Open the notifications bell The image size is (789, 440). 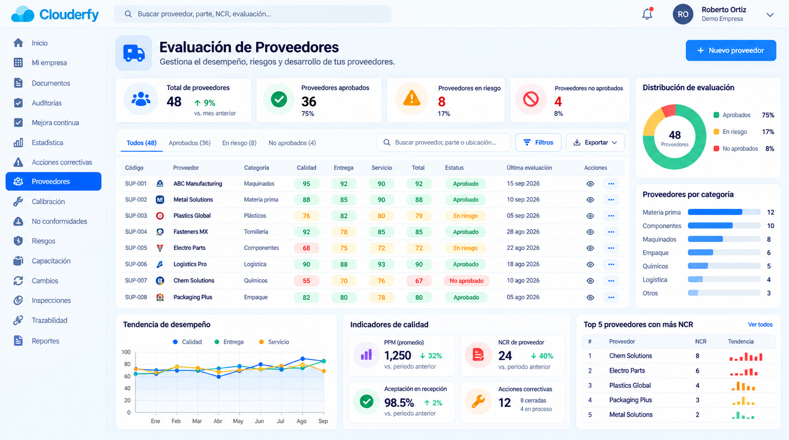[x=647, y=14]
